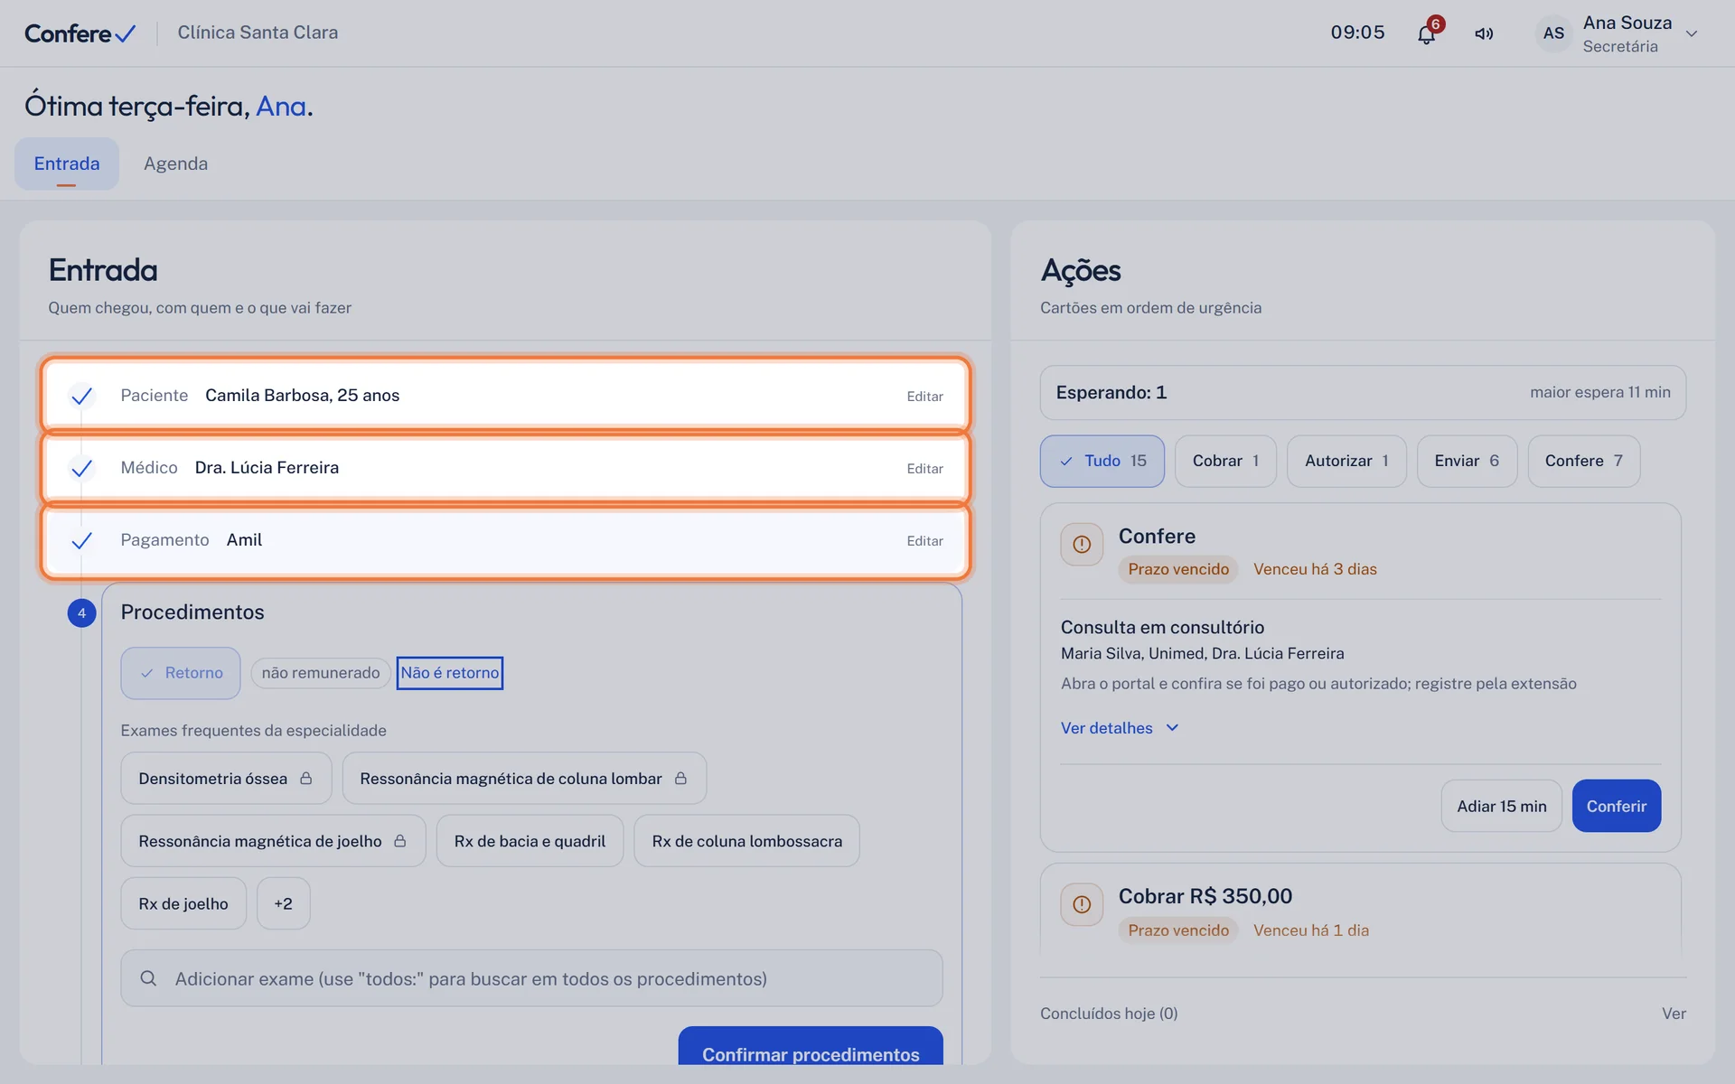Select the não remunerado chip

click(x=321, y=673)
